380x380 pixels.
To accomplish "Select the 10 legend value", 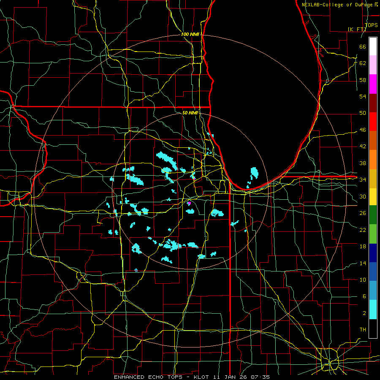I will coord(363,280).
